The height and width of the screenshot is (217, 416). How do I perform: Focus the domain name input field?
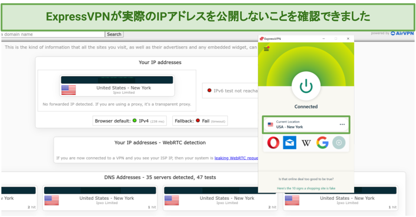(x=52, y=34)
